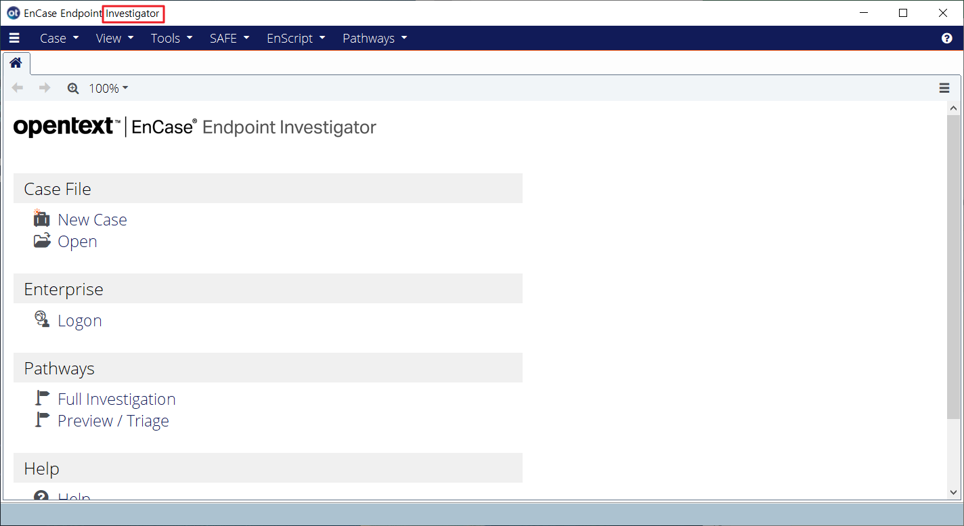Click the vertical scrollbar thumb

click(953, 267)
